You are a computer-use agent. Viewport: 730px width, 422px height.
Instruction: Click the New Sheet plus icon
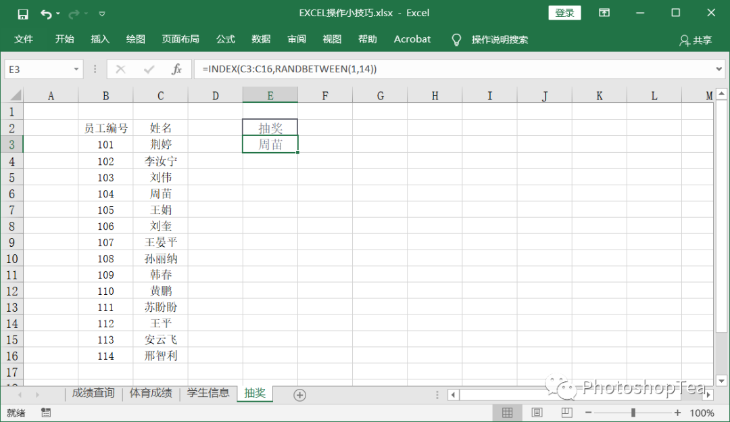coord(300,396)
